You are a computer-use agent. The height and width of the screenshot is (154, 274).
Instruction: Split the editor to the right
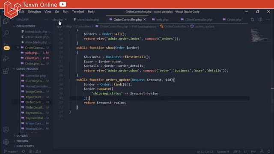260,20
